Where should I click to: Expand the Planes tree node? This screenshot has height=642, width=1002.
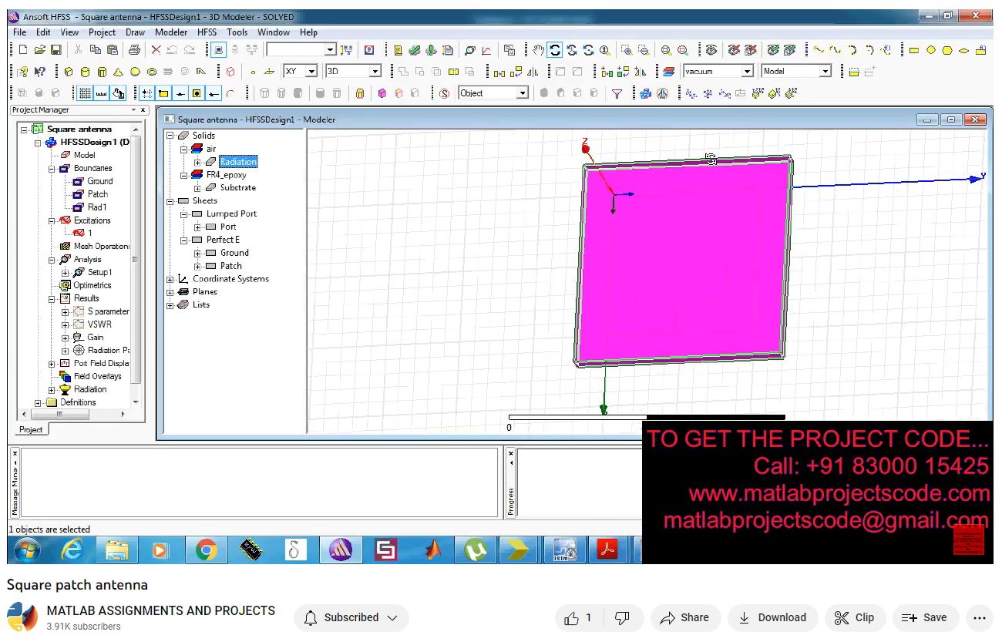pyautogui.click(x=170, y=292)
